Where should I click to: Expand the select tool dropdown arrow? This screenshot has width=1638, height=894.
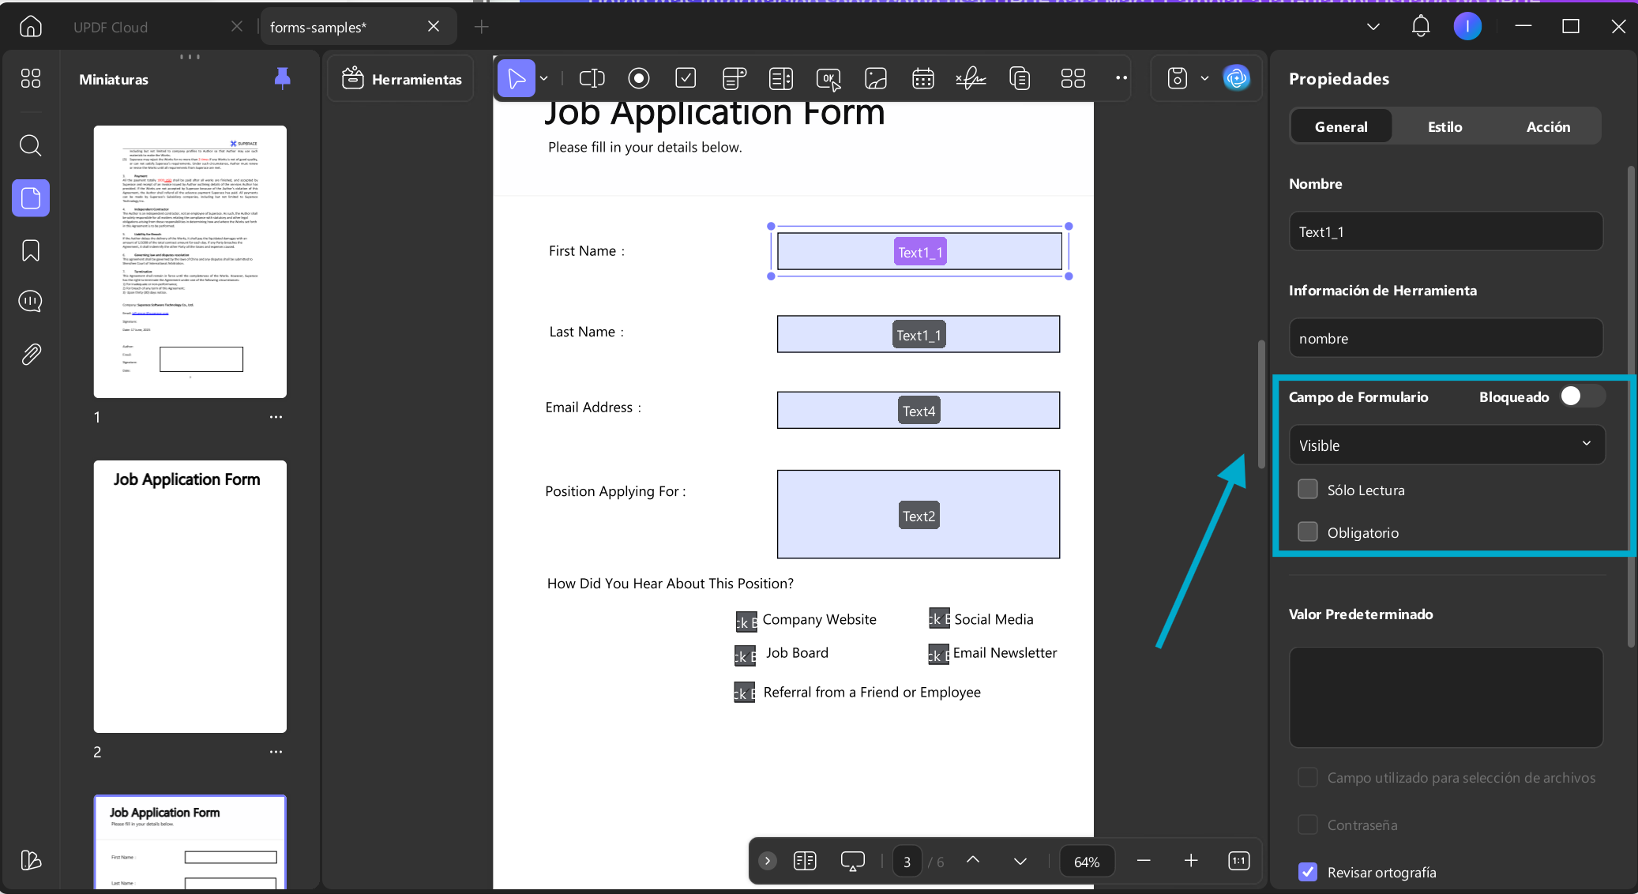543,78
